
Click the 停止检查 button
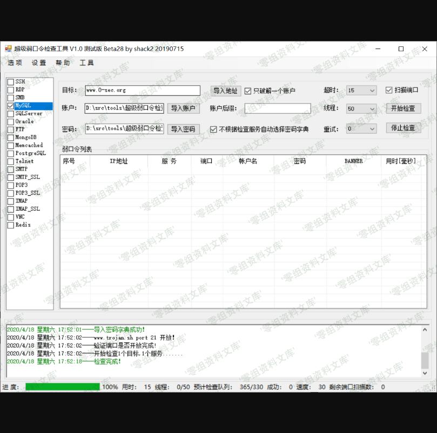coord(403,128)
